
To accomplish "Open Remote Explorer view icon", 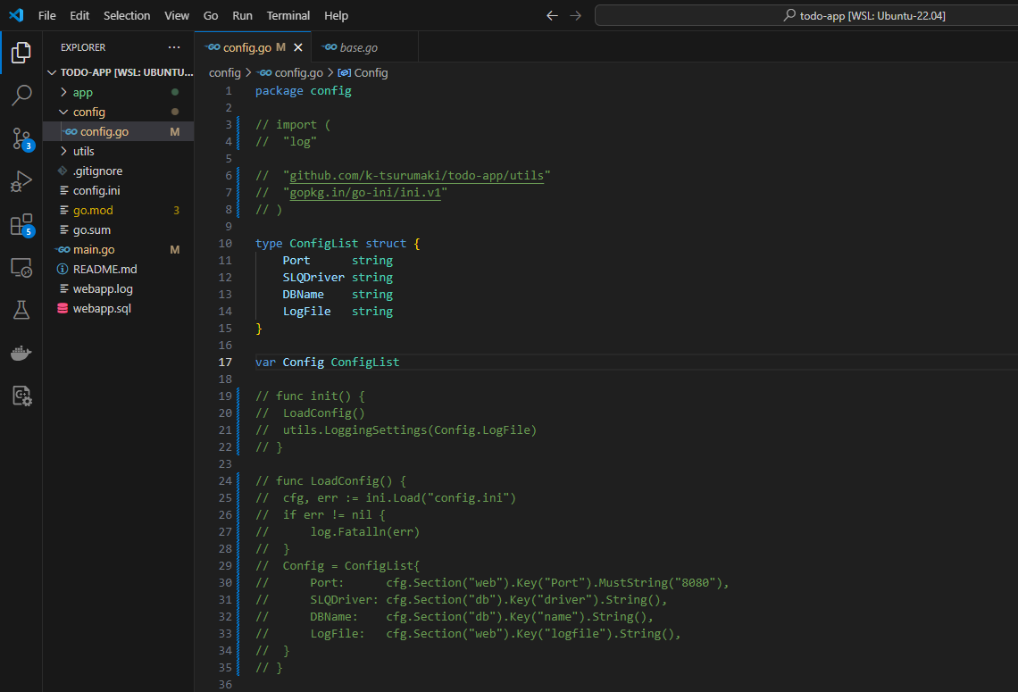I will coord(21,267).
